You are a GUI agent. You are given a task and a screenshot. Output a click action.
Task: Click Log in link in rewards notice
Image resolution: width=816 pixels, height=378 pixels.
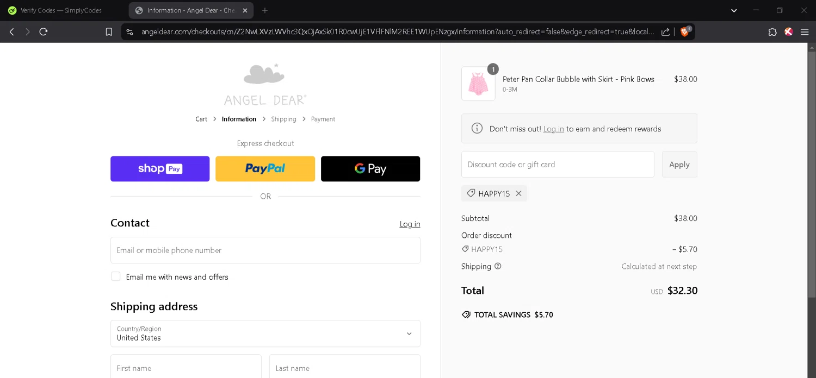553,129
